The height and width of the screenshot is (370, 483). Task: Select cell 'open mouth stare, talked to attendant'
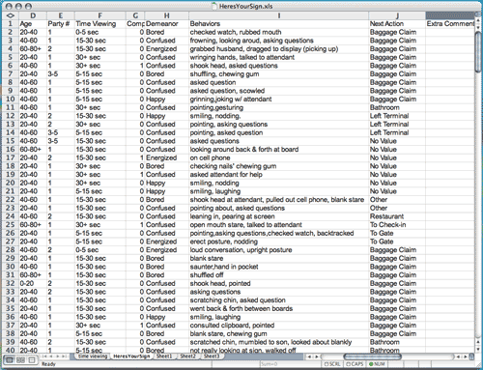tap(279, 225)
